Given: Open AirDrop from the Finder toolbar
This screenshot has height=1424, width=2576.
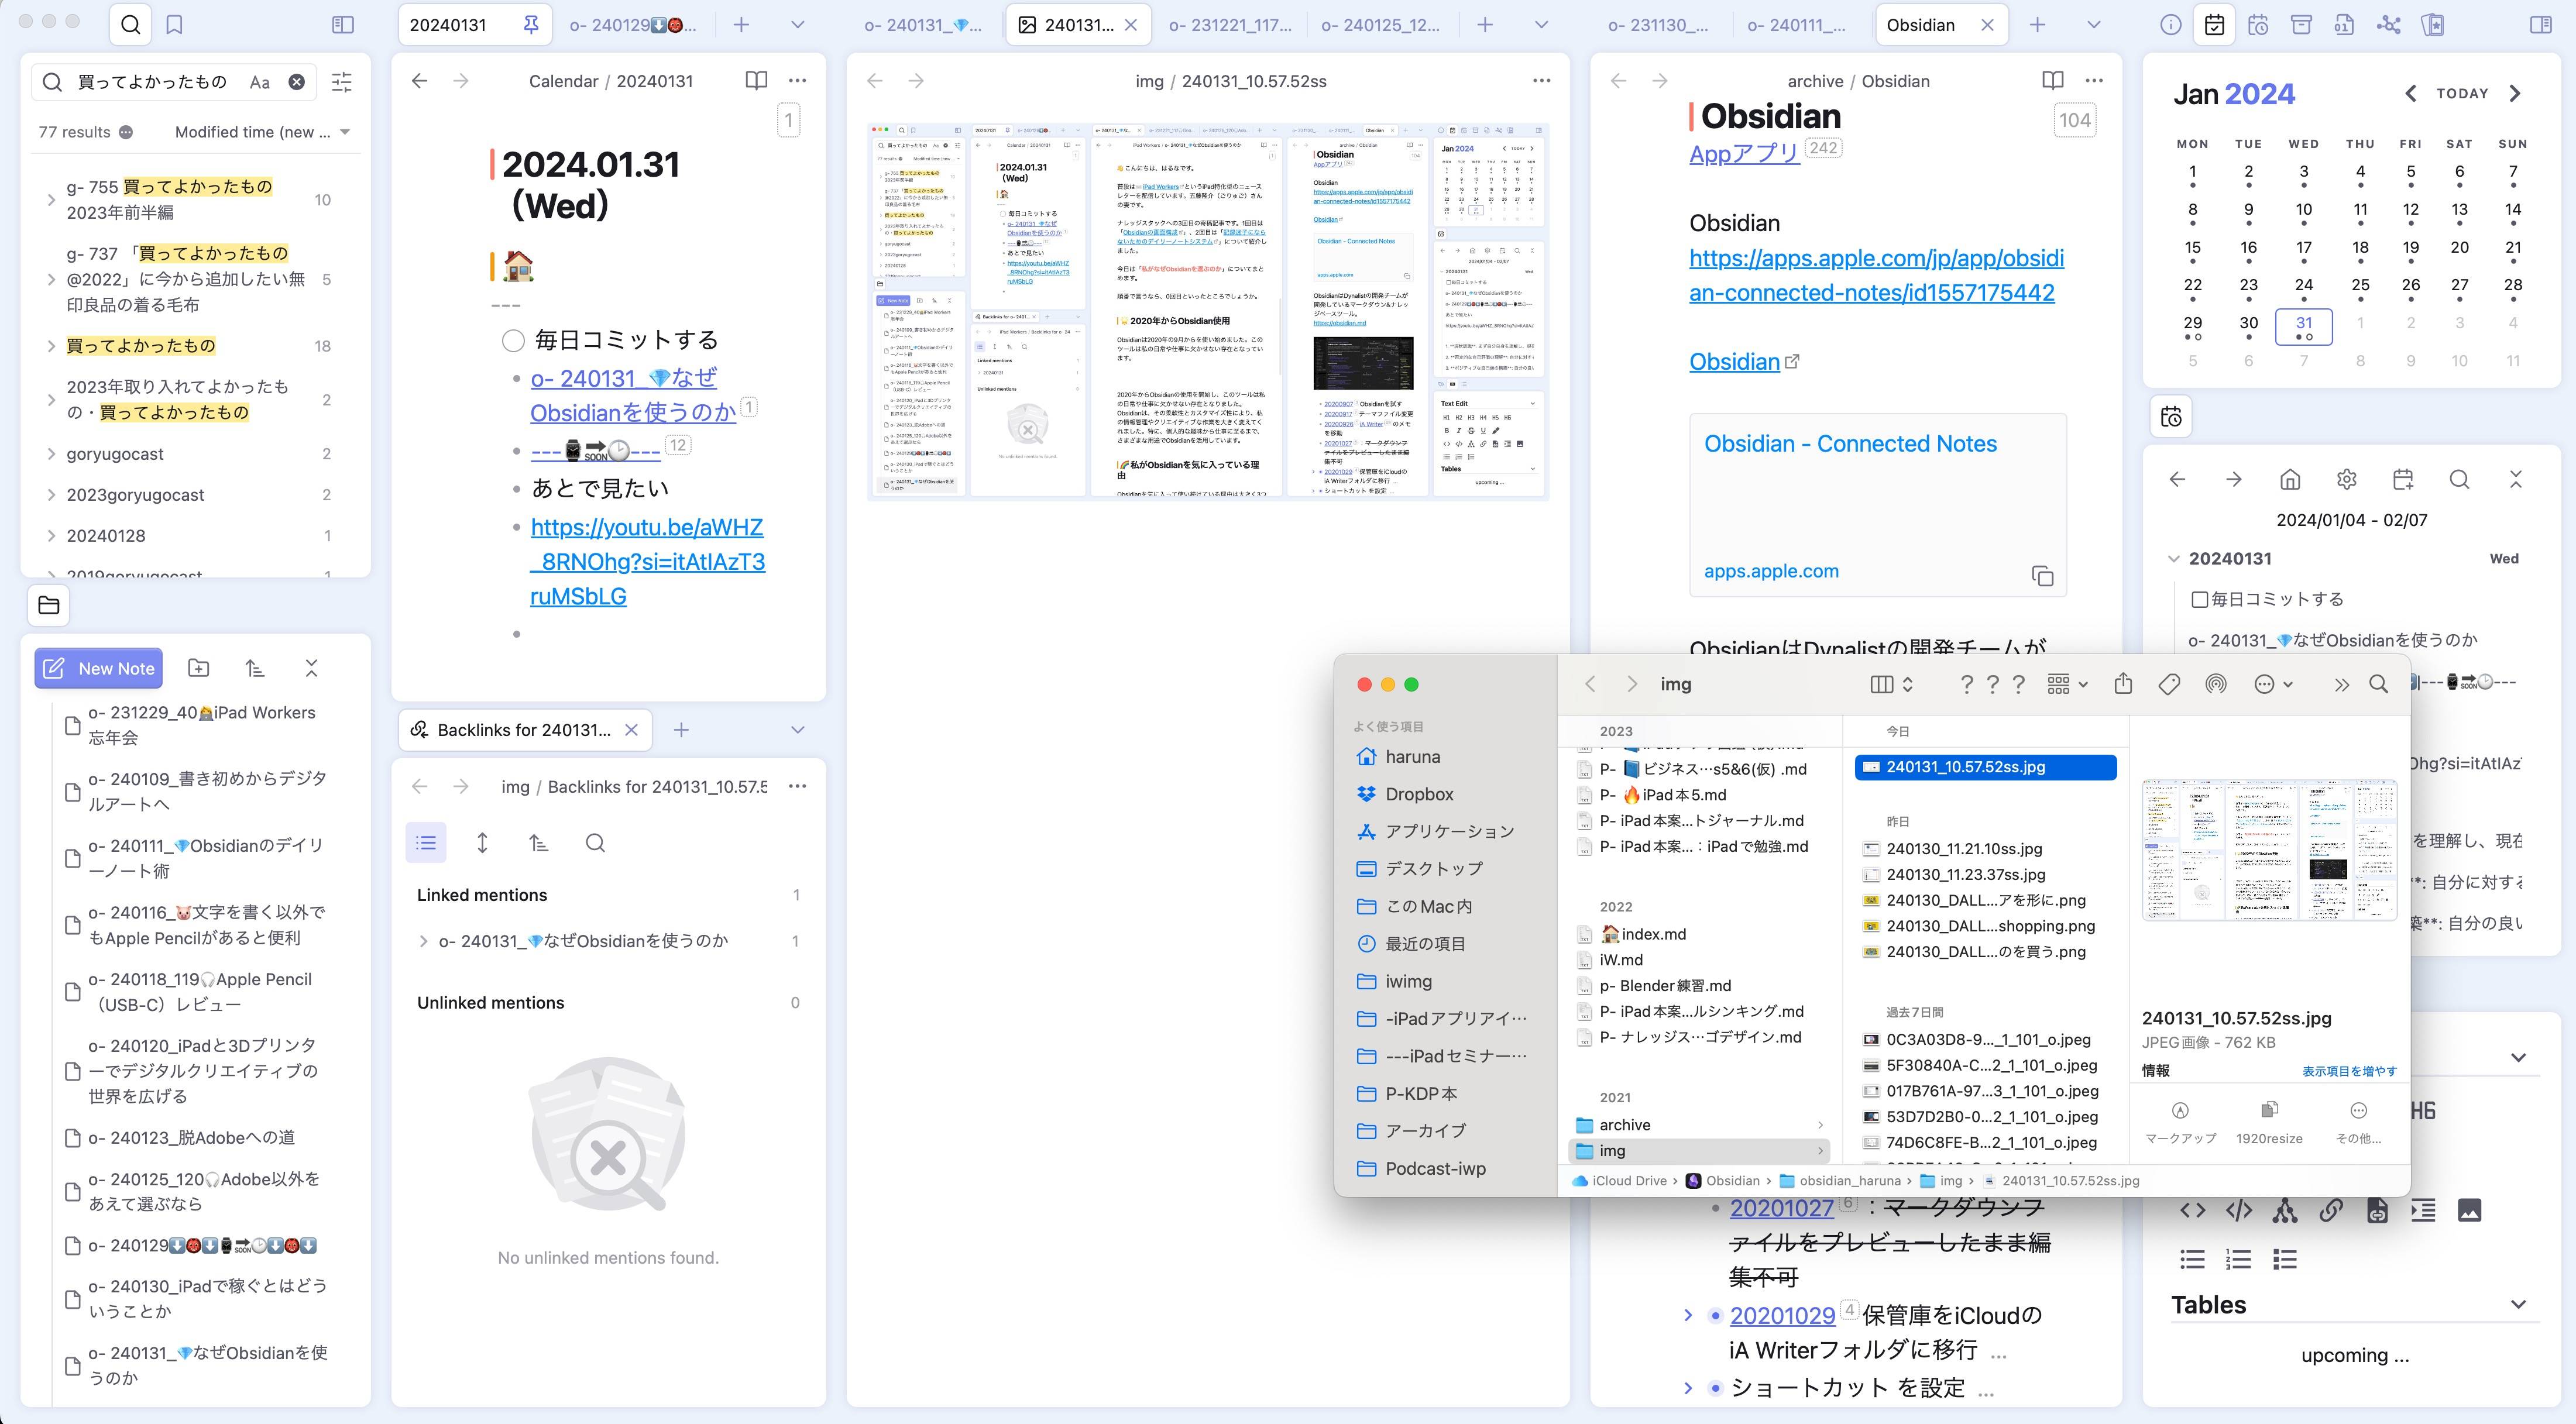Looking at the screenshot, I should click(x=2216, y=684).
